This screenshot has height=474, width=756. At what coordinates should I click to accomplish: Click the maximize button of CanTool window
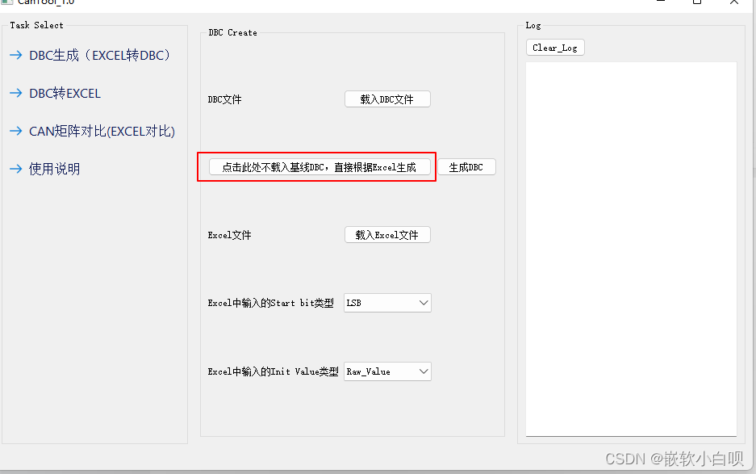pyautogui.click(x=696, y=2)
